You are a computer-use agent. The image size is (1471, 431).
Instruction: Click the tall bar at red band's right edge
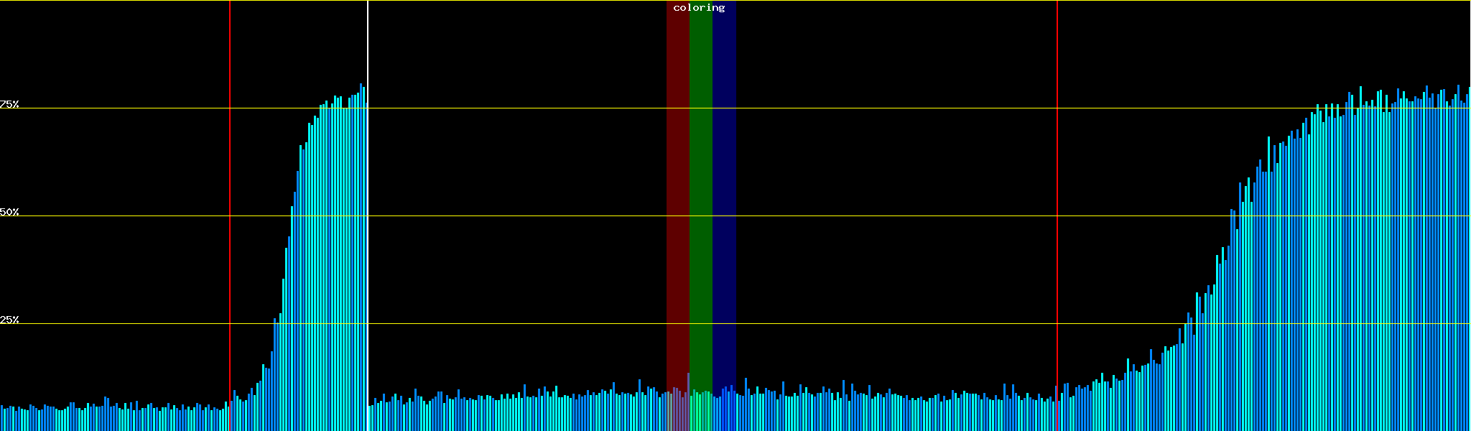click(x=688, y=402)
